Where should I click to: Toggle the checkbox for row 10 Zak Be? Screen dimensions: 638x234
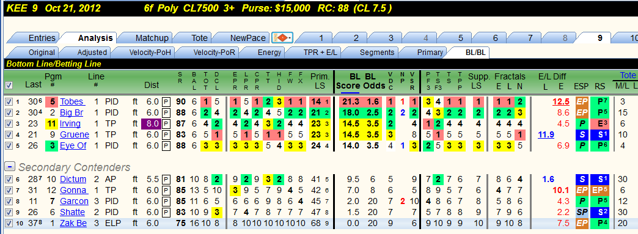[9, 223]
